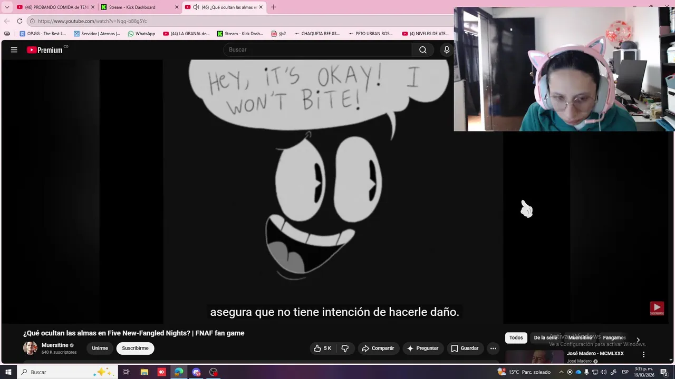
Task: Click Windows taskbar Buscar search box
Action: pos(67,372)
